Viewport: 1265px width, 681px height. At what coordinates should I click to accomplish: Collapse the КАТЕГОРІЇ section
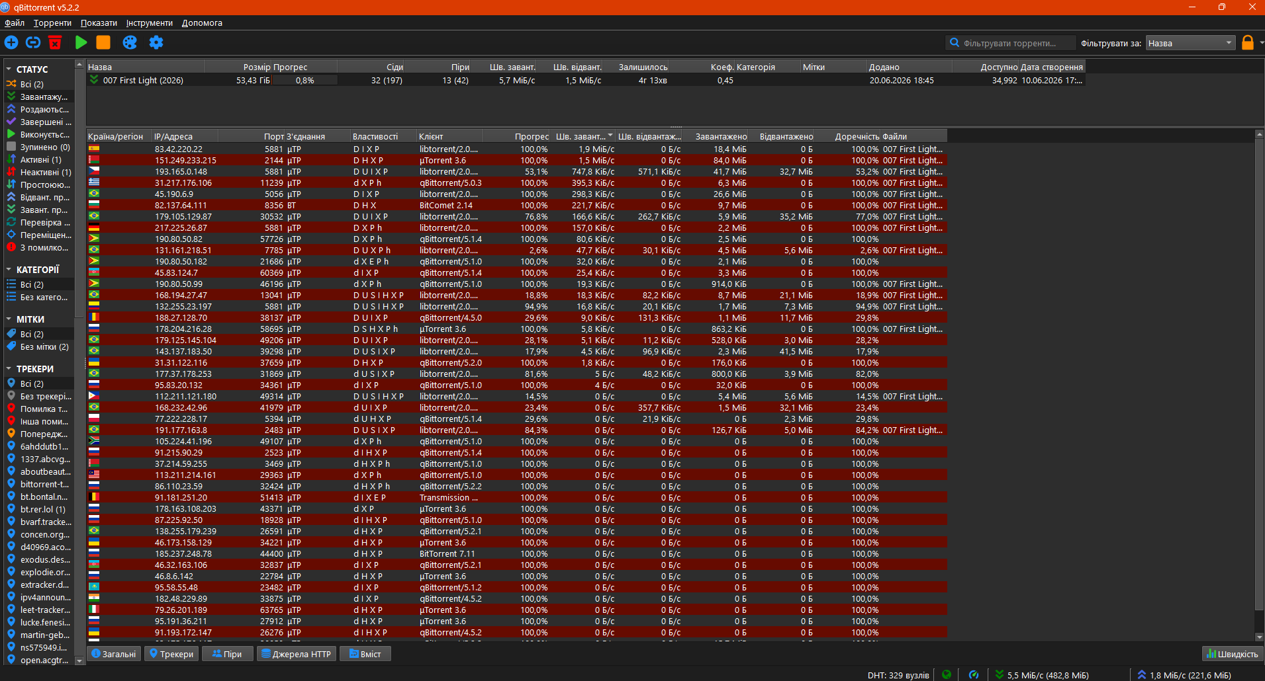pos(9,270)
